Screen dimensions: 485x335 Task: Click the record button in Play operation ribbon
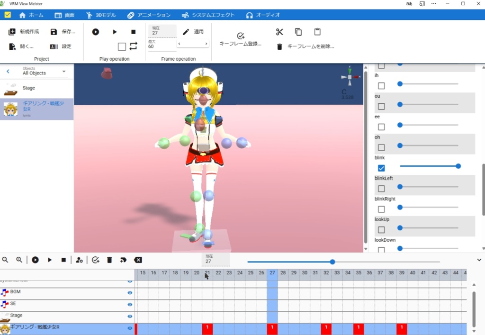click(96, 32)
